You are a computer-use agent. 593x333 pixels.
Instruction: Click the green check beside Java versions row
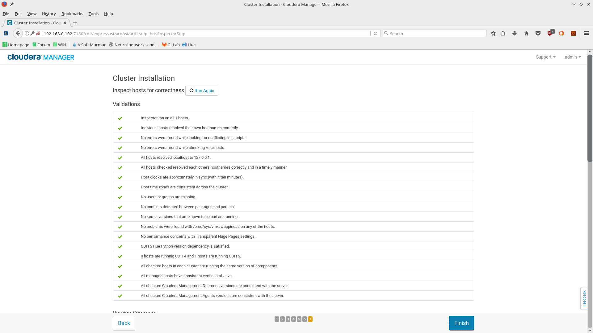pos(120,276)
